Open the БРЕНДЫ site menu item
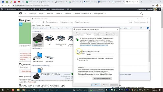The width and height of the screenshot is (163, 92). pos(33,14)
